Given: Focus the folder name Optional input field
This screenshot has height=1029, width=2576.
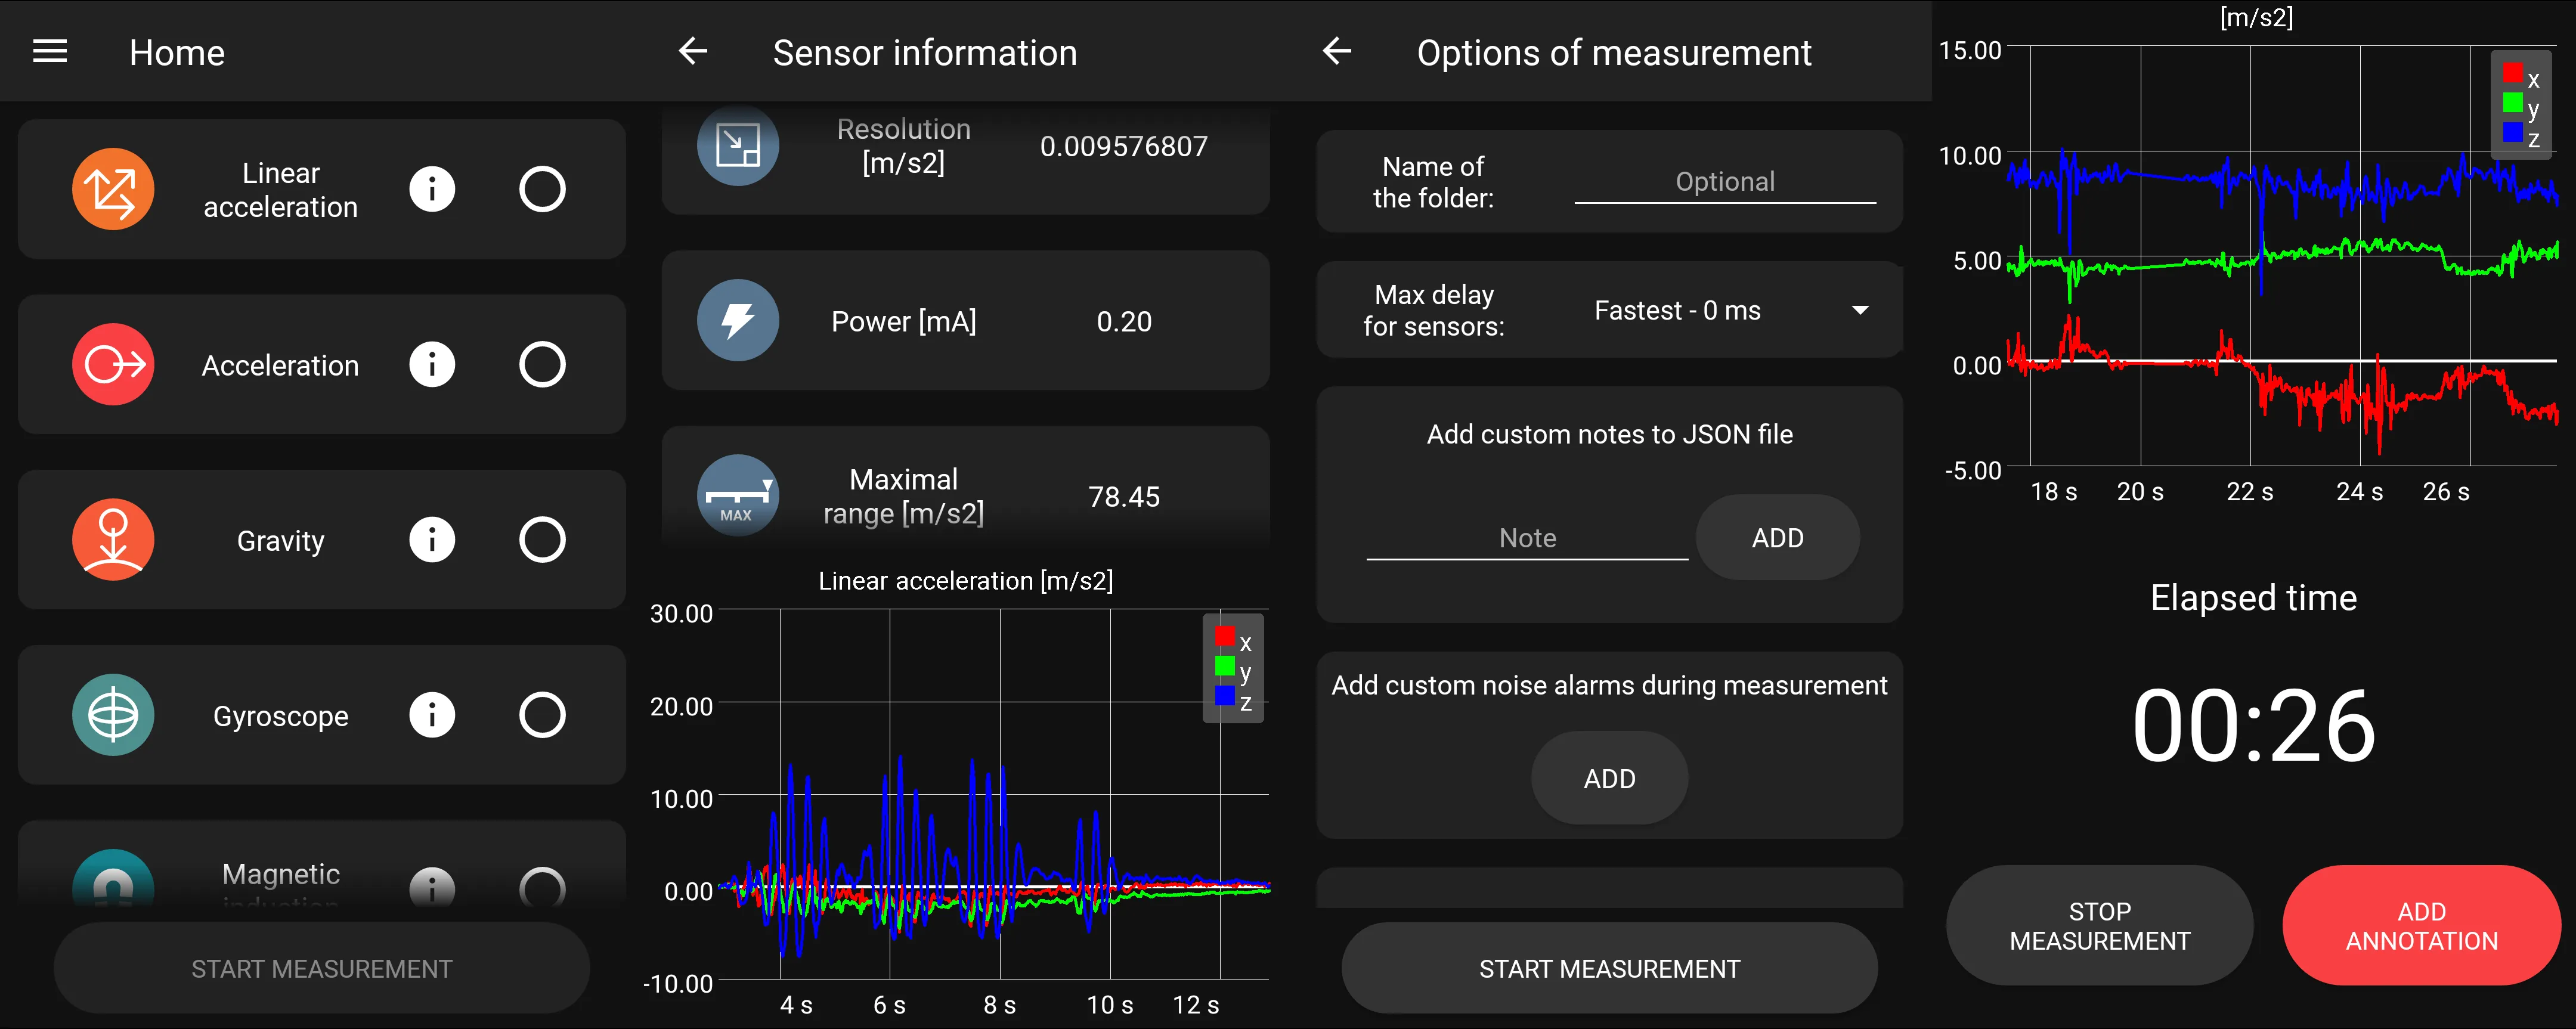Looking at the screenshot, I should [x=1724, y=182].
